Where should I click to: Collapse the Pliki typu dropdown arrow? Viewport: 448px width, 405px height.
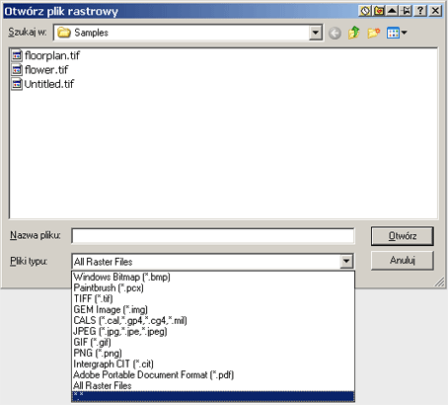pyautogui.click(x=346, y=262)
